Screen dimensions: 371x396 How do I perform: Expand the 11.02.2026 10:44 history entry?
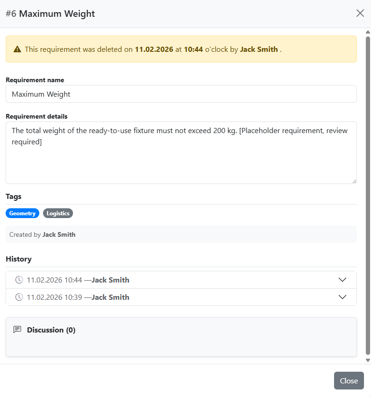coord(342,280)
